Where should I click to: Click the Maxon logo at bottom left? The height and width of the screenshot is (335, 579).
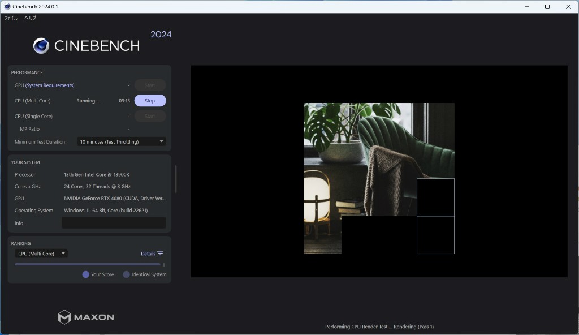pyautogui.click(x=86, y=317)
